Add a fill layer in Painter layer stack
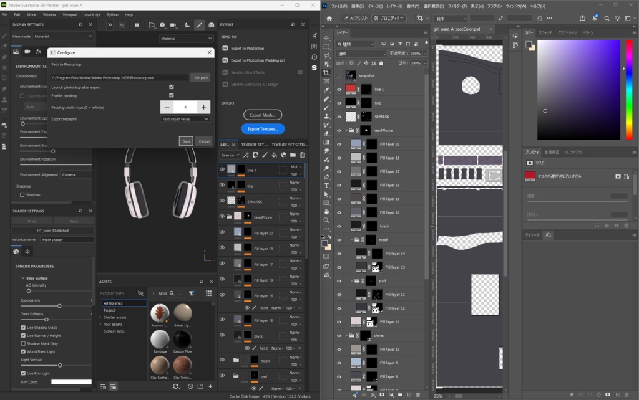Image resolution: width=639 pixels, height=400 pixels. point(275,155)
